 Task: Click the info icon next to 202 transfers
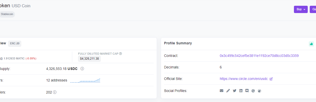coord(55,92)
